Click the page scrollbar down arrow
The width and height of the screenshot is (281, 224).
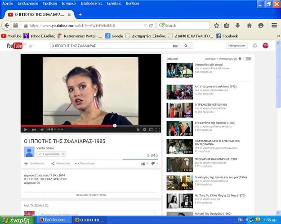click(x=278, y=213)
